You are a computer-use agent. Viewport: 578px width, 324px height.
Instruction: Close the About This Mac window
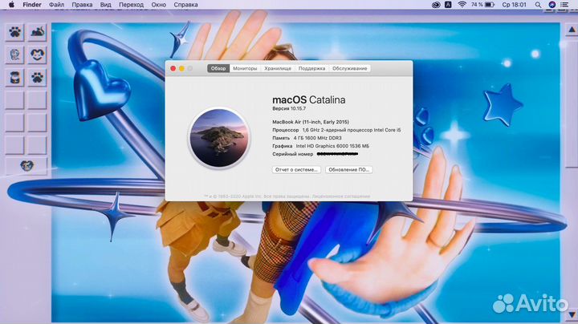coord(173,68)
